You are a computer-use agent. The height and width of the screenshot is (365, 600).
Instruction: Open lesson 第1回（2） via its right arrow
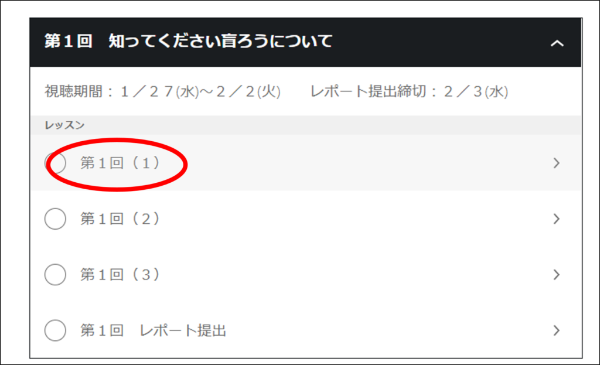pos(557,219)
